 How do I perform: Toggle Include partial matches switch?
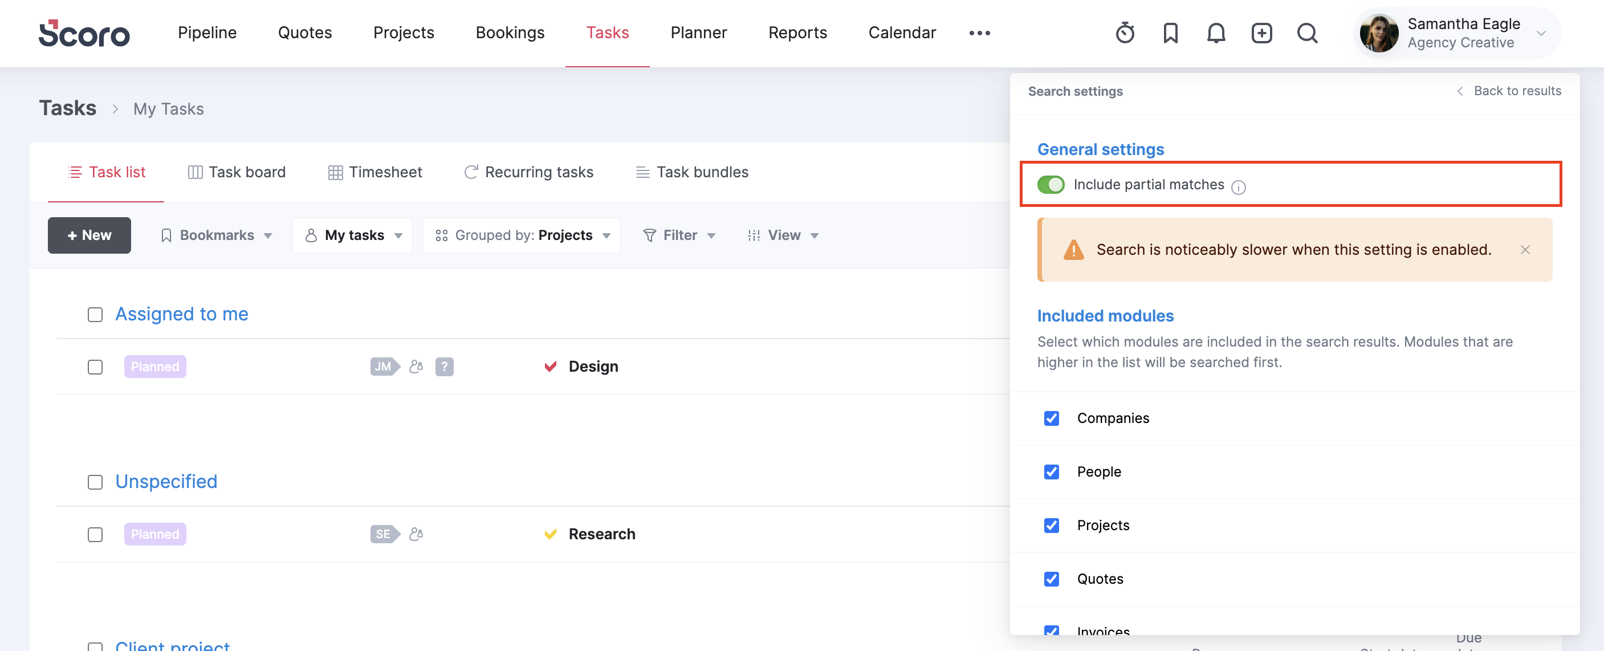click(x=1051, y=185)
